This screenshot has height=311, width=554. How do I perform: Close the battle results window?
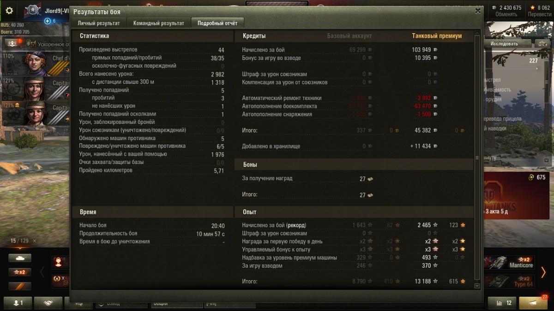[x=478, y=11]
